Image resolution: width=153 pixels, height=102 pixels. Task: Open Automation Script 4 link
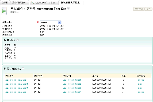(x=72, y=92)
